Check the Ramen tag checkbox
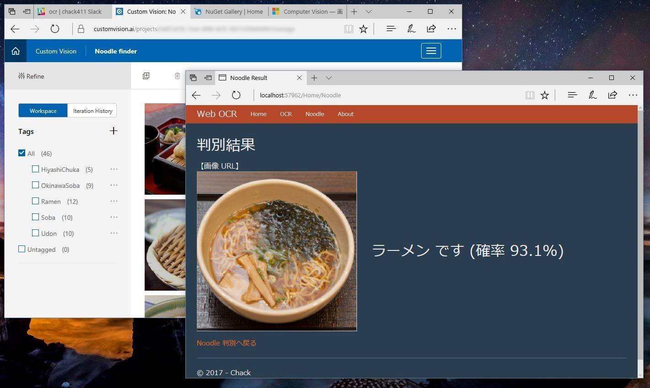The height and width of the screenshot is (388, 650). [35, 201]
